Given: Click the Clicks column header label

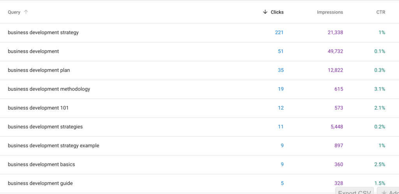Looking at the screenshot, I should point(277,12).
